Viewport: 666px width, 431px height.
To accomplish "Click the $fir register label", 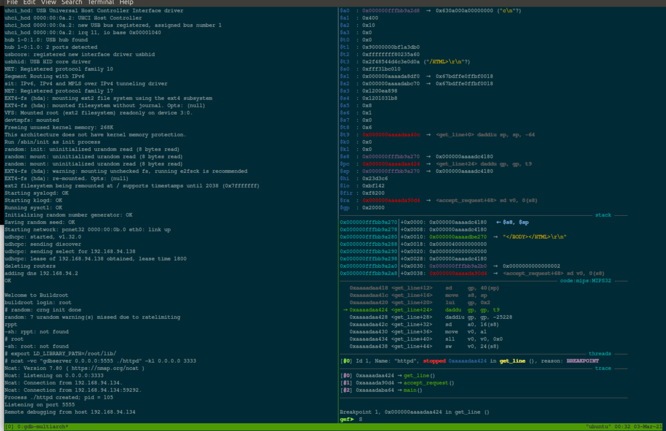I will point(346,193).
